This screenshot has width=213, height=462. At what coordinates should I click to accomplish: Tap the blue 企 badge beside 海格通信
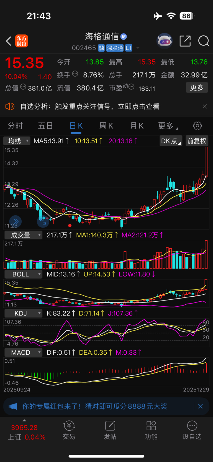(124, 36)
